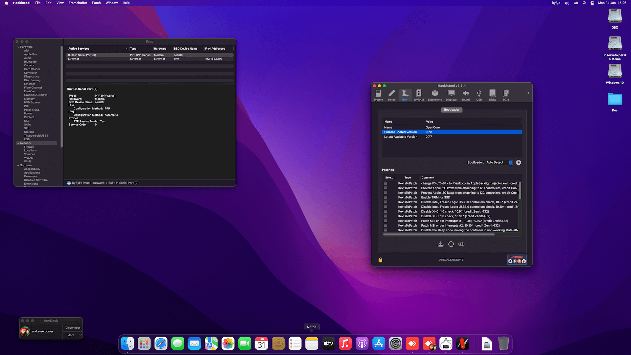Image resolution: width=631 pixels, height=355 pixels.
Task: Open the Help menu
Action: pos(126,3)
